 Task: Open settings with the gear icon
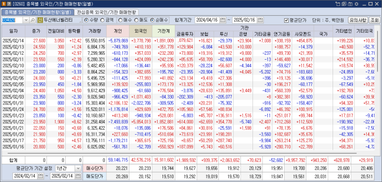(357, 4)
